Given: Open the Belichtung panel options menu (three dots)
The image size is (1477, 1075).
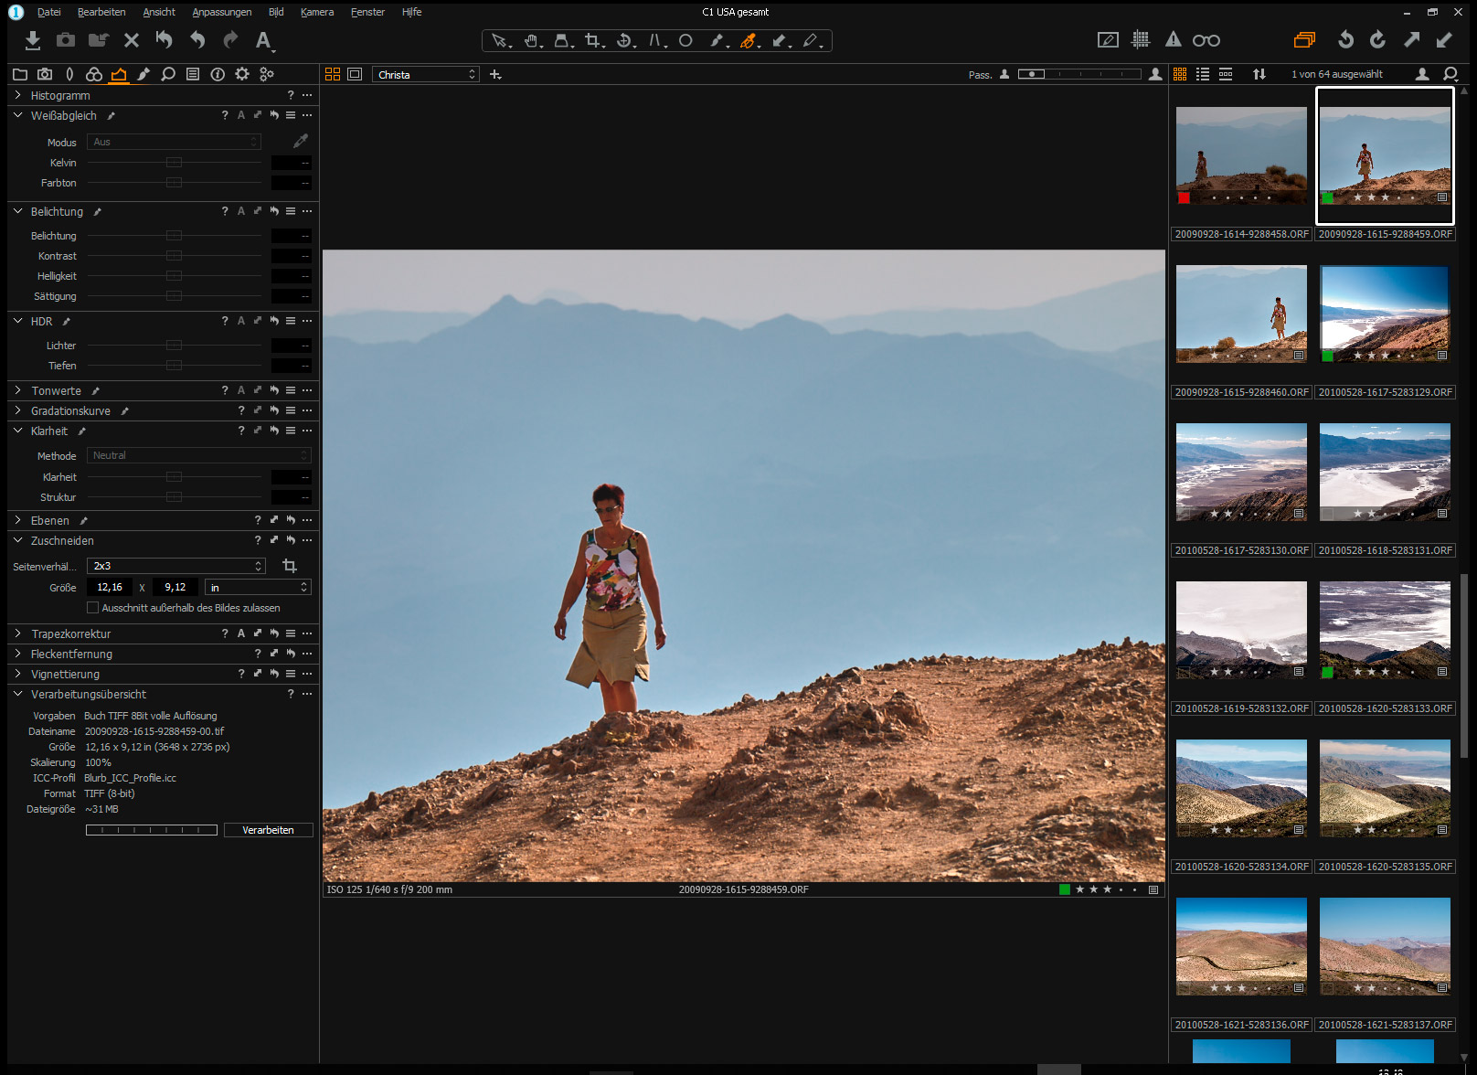Looking at the screenshot, I should click(307, 211).
